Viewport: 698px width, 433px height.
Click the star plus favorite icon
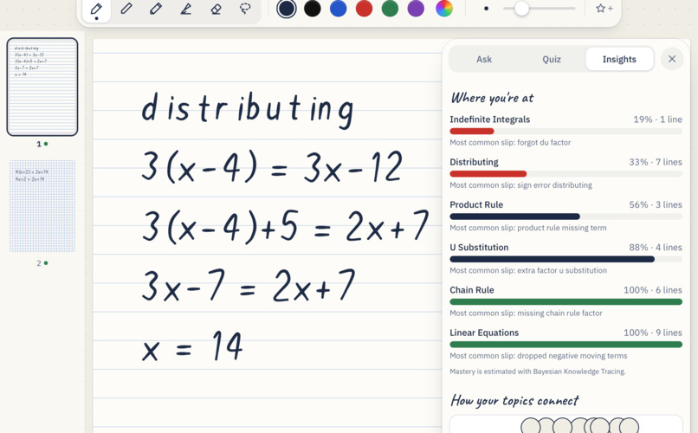pyautogui.click(x=604, y=9)
